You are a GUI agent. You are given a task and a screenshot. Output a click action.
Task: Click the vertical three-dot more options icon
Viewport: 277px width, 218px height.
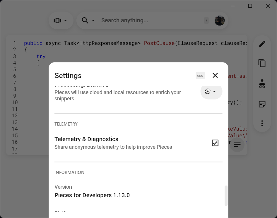click(262, 123)
